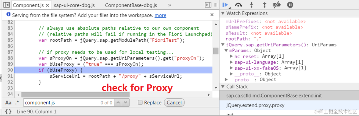359x116 pixels.
Task: Click the sServiceUrl assignment line
Action: point(116,76)
